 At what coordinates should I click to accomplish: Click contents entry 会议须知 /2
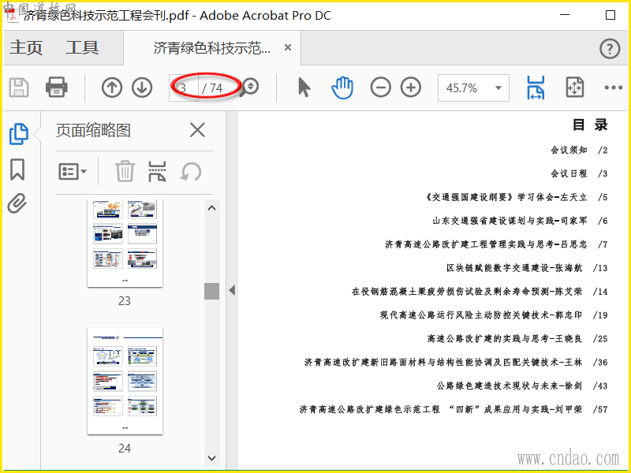(x=579, y=151)
